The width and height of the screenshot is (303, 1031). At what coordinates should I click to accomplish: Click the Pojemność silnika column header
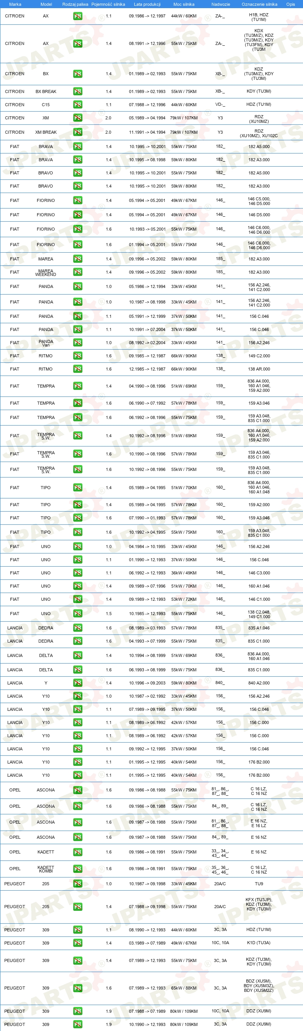108,4
